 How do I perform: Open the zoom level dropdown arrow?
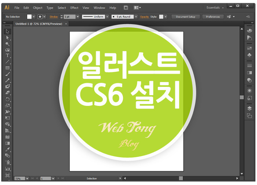tap(27, 179)
